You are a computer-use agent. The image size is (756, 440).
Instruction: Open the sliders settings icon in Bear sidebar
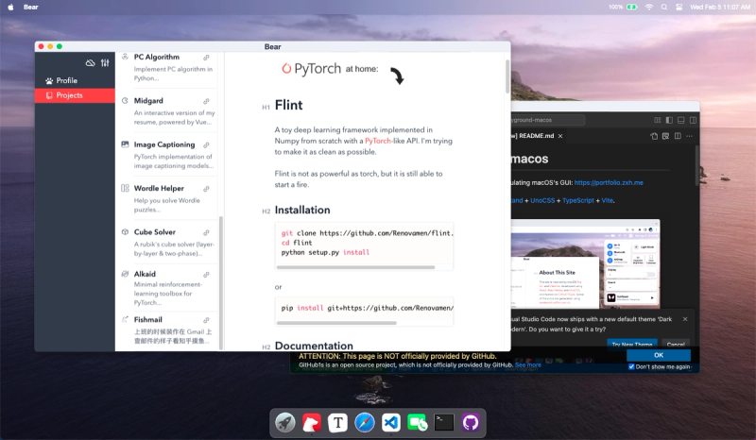point(105,62)
